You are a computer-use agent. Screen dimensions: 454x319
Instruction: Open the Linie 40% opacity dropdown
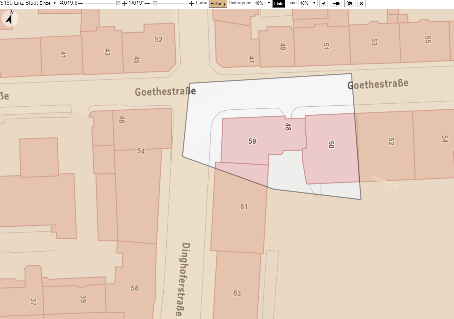point(307,3)
